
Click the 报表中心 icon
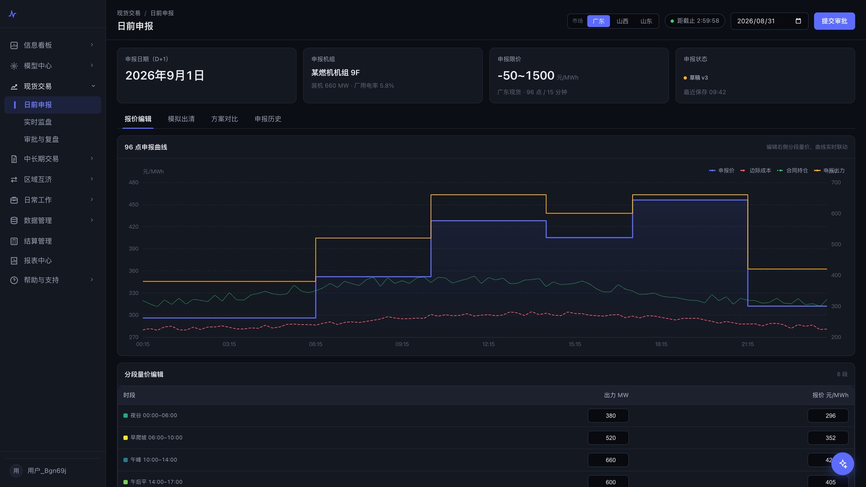click(x=14, y=261)
